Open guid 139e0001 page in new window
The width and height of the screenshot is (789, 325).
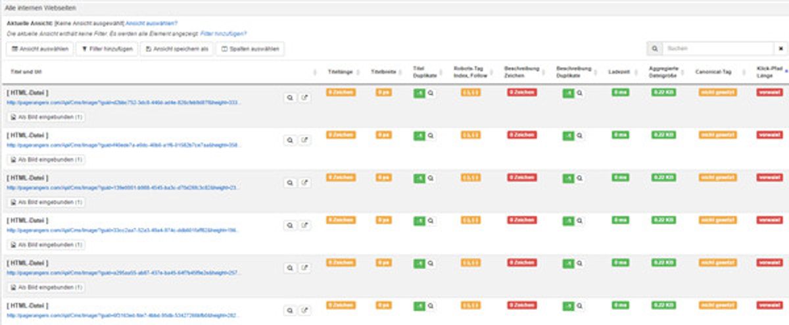click(305, 183)
